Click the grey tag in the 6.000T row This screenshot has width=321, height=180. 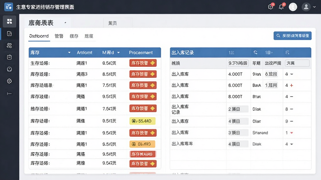(271, 85)
